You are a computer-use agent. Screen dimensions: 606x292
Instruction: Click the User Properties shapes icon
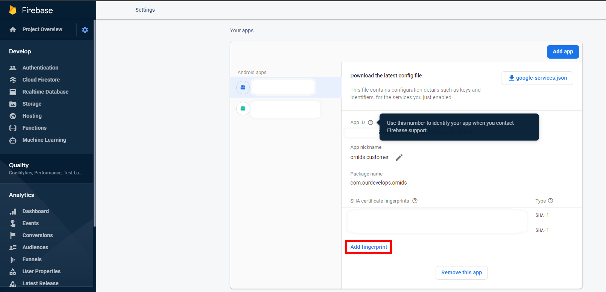13,272
